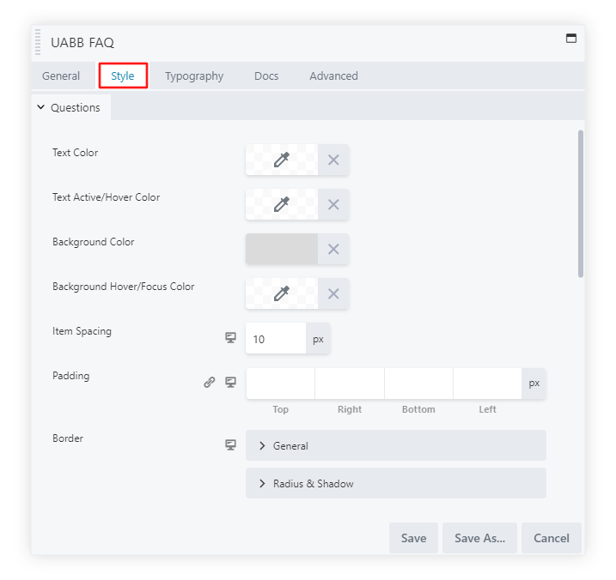Clear the Background Color value
The image size is (616, 580).
pyautogui.click(x=333, y=249)
